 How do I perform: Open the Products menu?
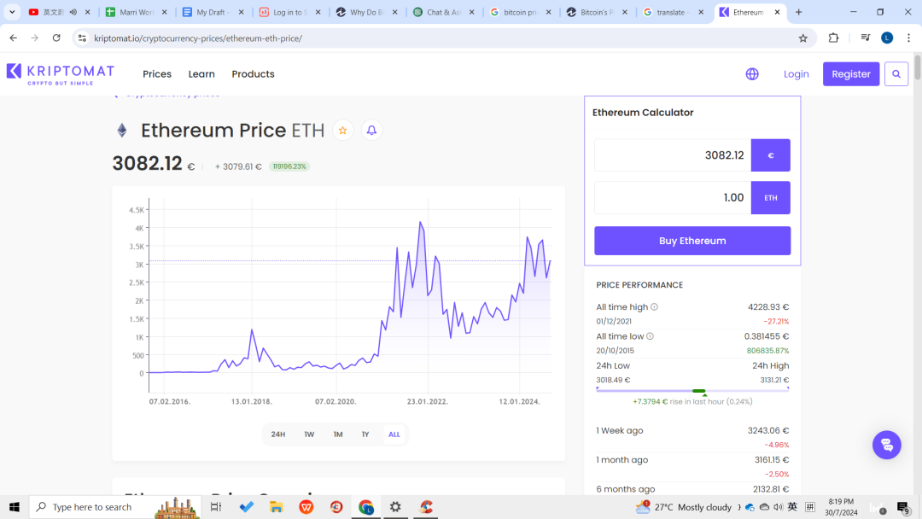253,74
